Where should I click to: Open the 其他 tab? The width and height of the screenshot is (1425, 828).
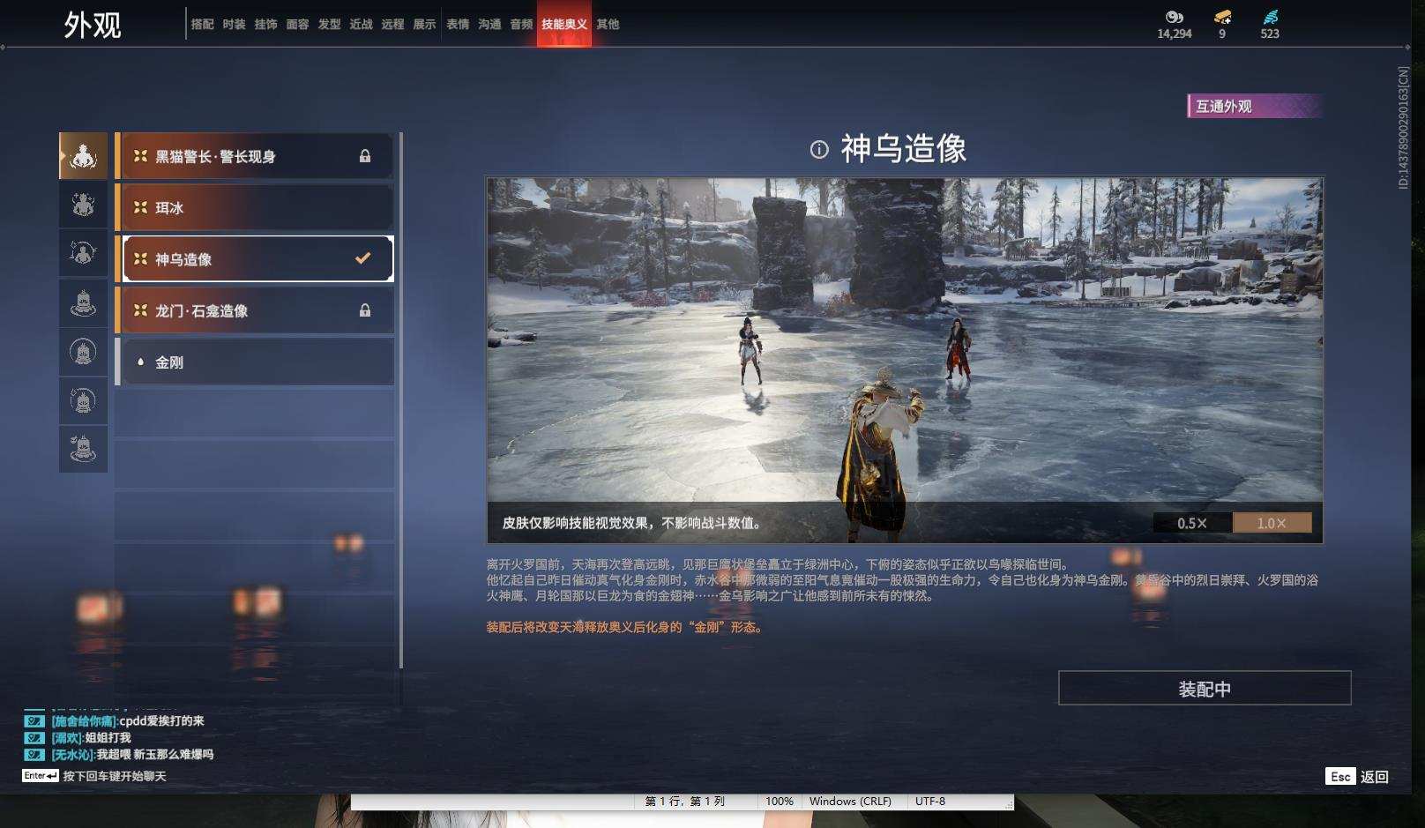click(x=608, y=24)
